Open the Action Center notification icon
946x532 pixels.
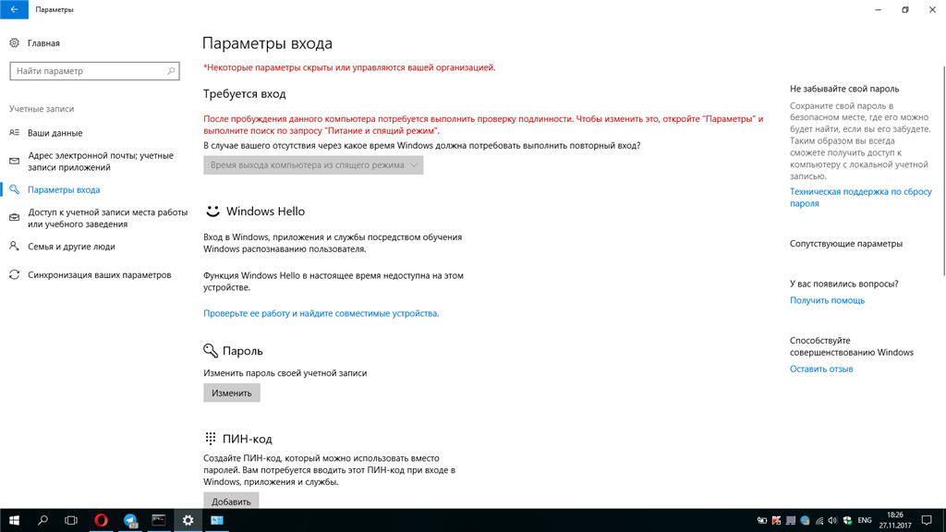point(928,520)
